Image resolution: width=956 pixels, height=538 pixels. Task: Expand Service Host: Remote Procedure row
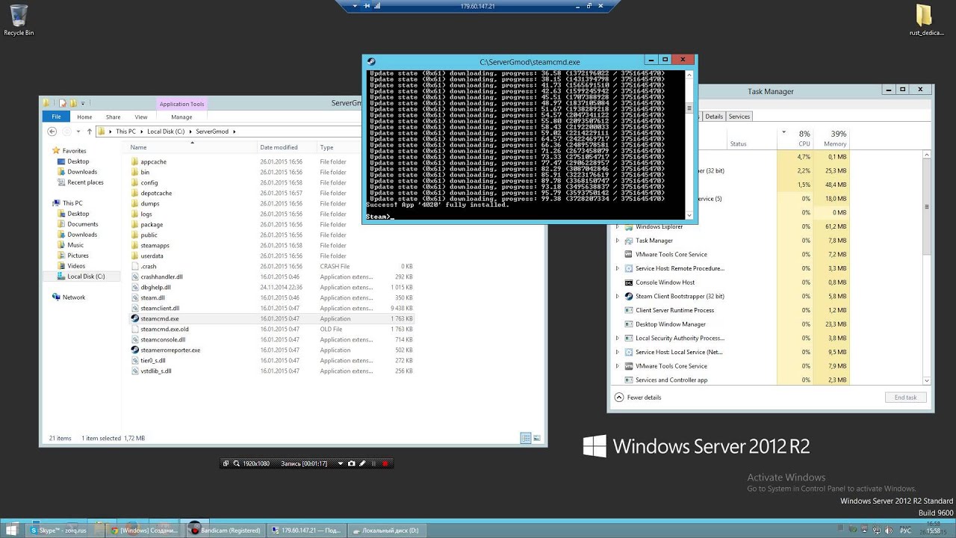pyautogui.click(x=617, y=268)
